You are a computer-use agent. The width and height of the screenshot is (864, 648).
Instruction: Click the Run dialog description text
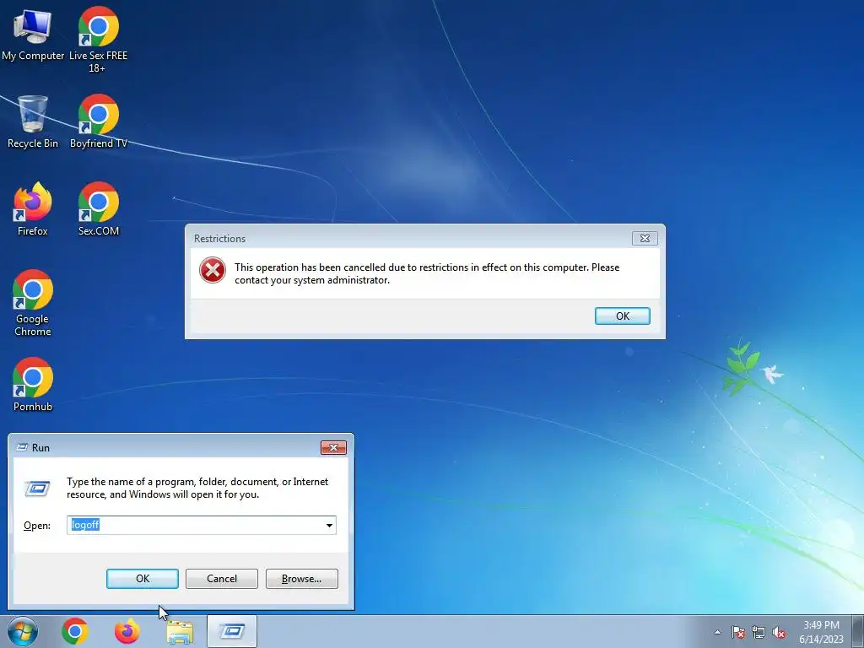click(x=197, y=489)
